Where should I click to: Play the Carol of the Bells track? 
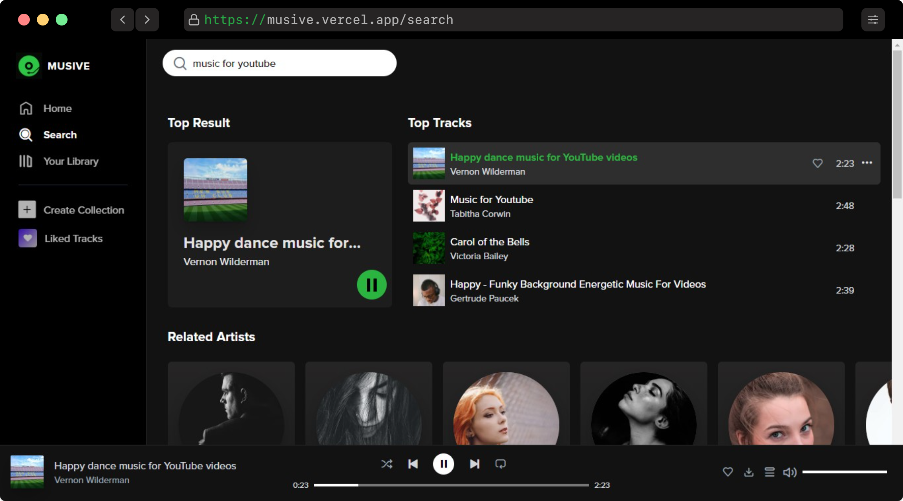pyautogui.click(x=489, y=242)
